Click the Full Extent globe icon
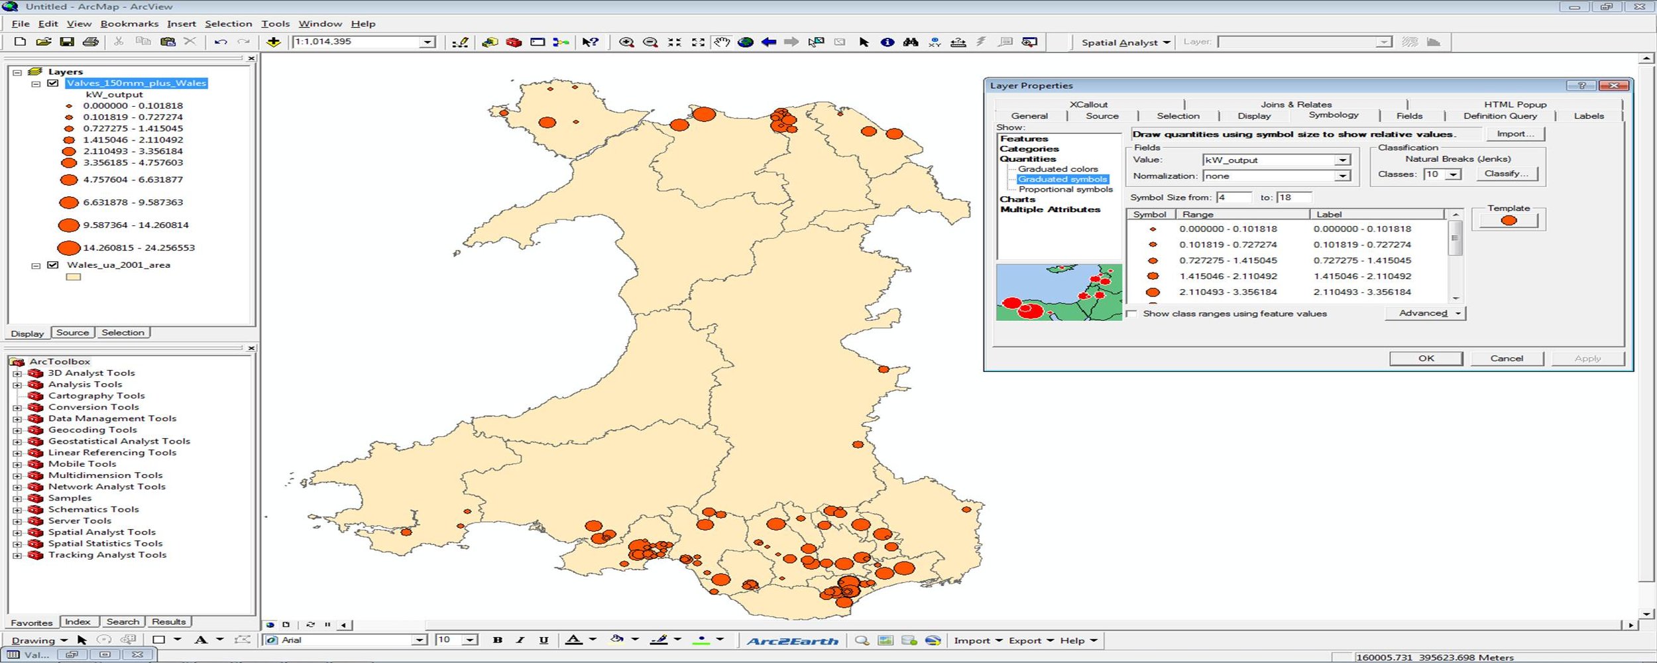The width and height of the screenshot is (1657, 663). click(746, 42)
